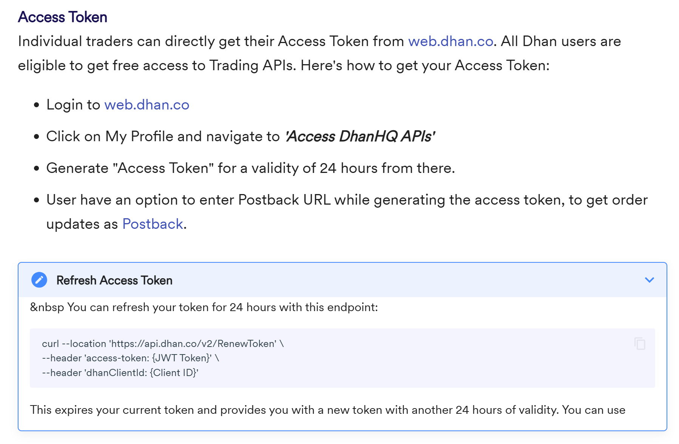Click the copy icon in the code block
The width and height of the screenshot is (679, 444).
[639, 344]
